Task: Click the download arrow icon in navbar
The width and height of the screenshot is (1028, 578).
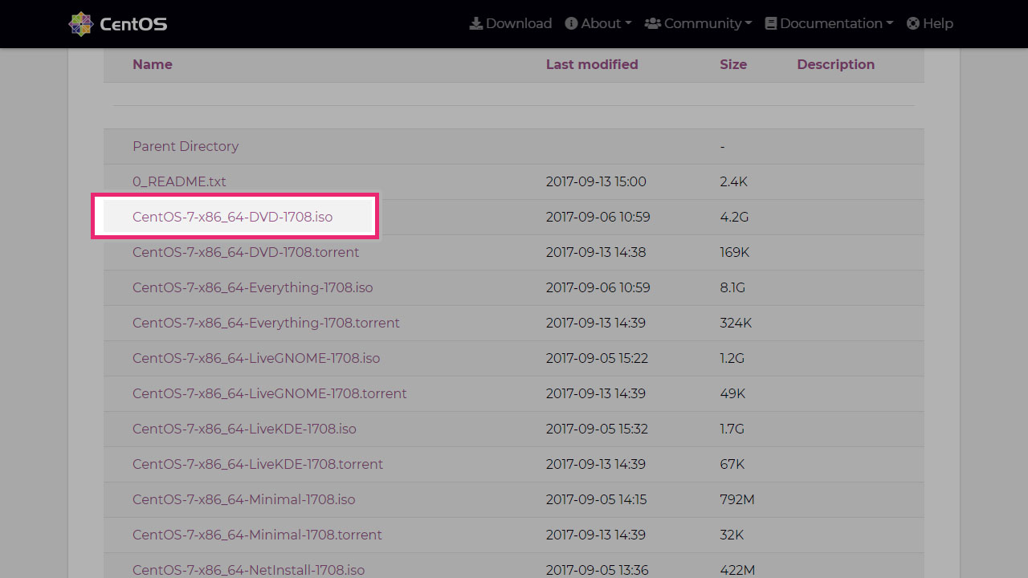Action: click(475, 23)
